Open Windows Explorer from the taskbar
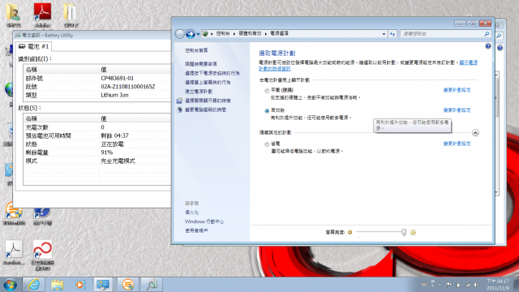This screenshot has height=292, width=519. (58, 285)
